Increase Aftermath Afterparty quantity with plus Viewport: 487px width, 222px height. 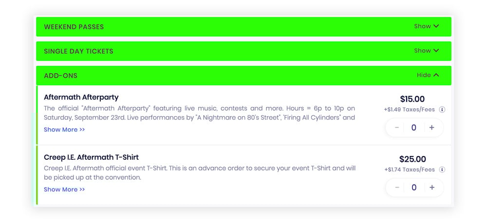click(431, 128)
